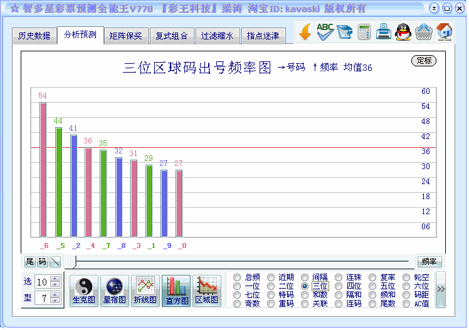469x330 pixels.
Task: Select the 三位 radio option
Action: (305, 286)
